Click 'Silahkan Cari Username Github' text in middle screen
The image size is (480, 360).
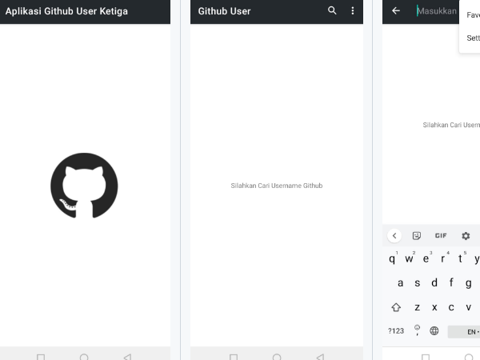tap(277, 186)
